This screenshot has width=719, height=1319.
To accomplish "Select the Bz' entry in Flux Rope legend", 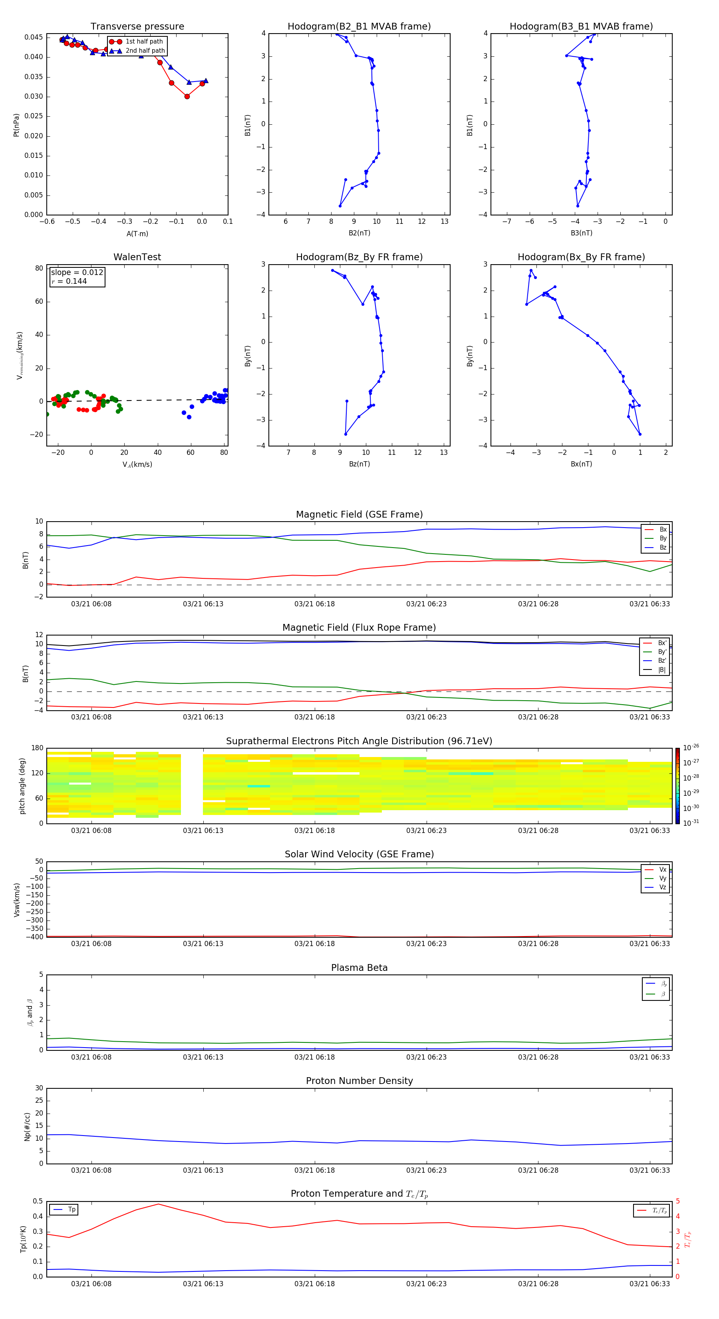I will coord(655,661).
